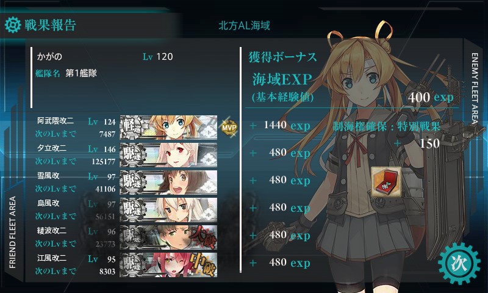Viewport: 488px width, 293px height.
Task: Click the 駆逐 class icon on 雪風改
Action: pyautogui.click(x=132, y=182)
